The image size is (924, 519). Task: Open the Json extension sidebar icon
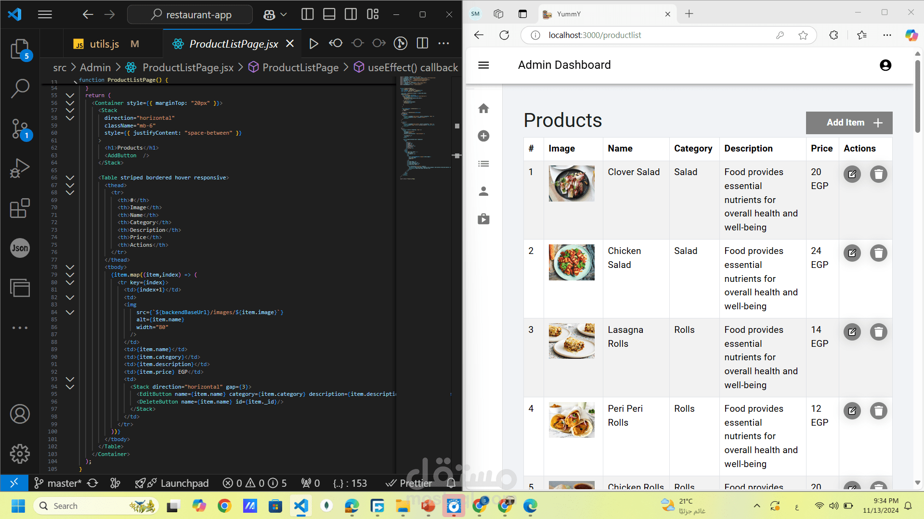20,248
